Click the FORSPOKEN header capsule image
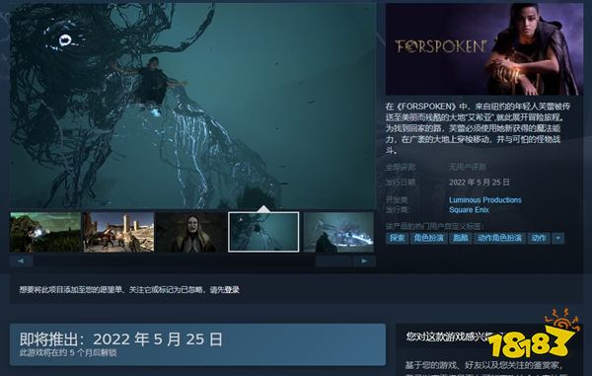The height and width of the screenshot is (376, 592). coord(484,49)
